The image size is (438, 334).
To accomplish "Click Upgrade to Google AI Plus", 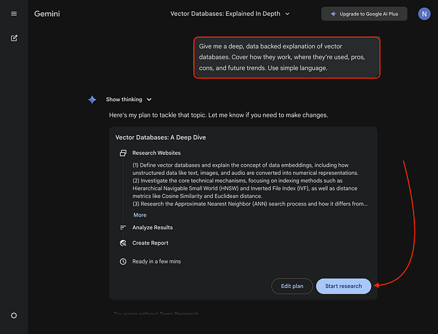I will (364, 14).
